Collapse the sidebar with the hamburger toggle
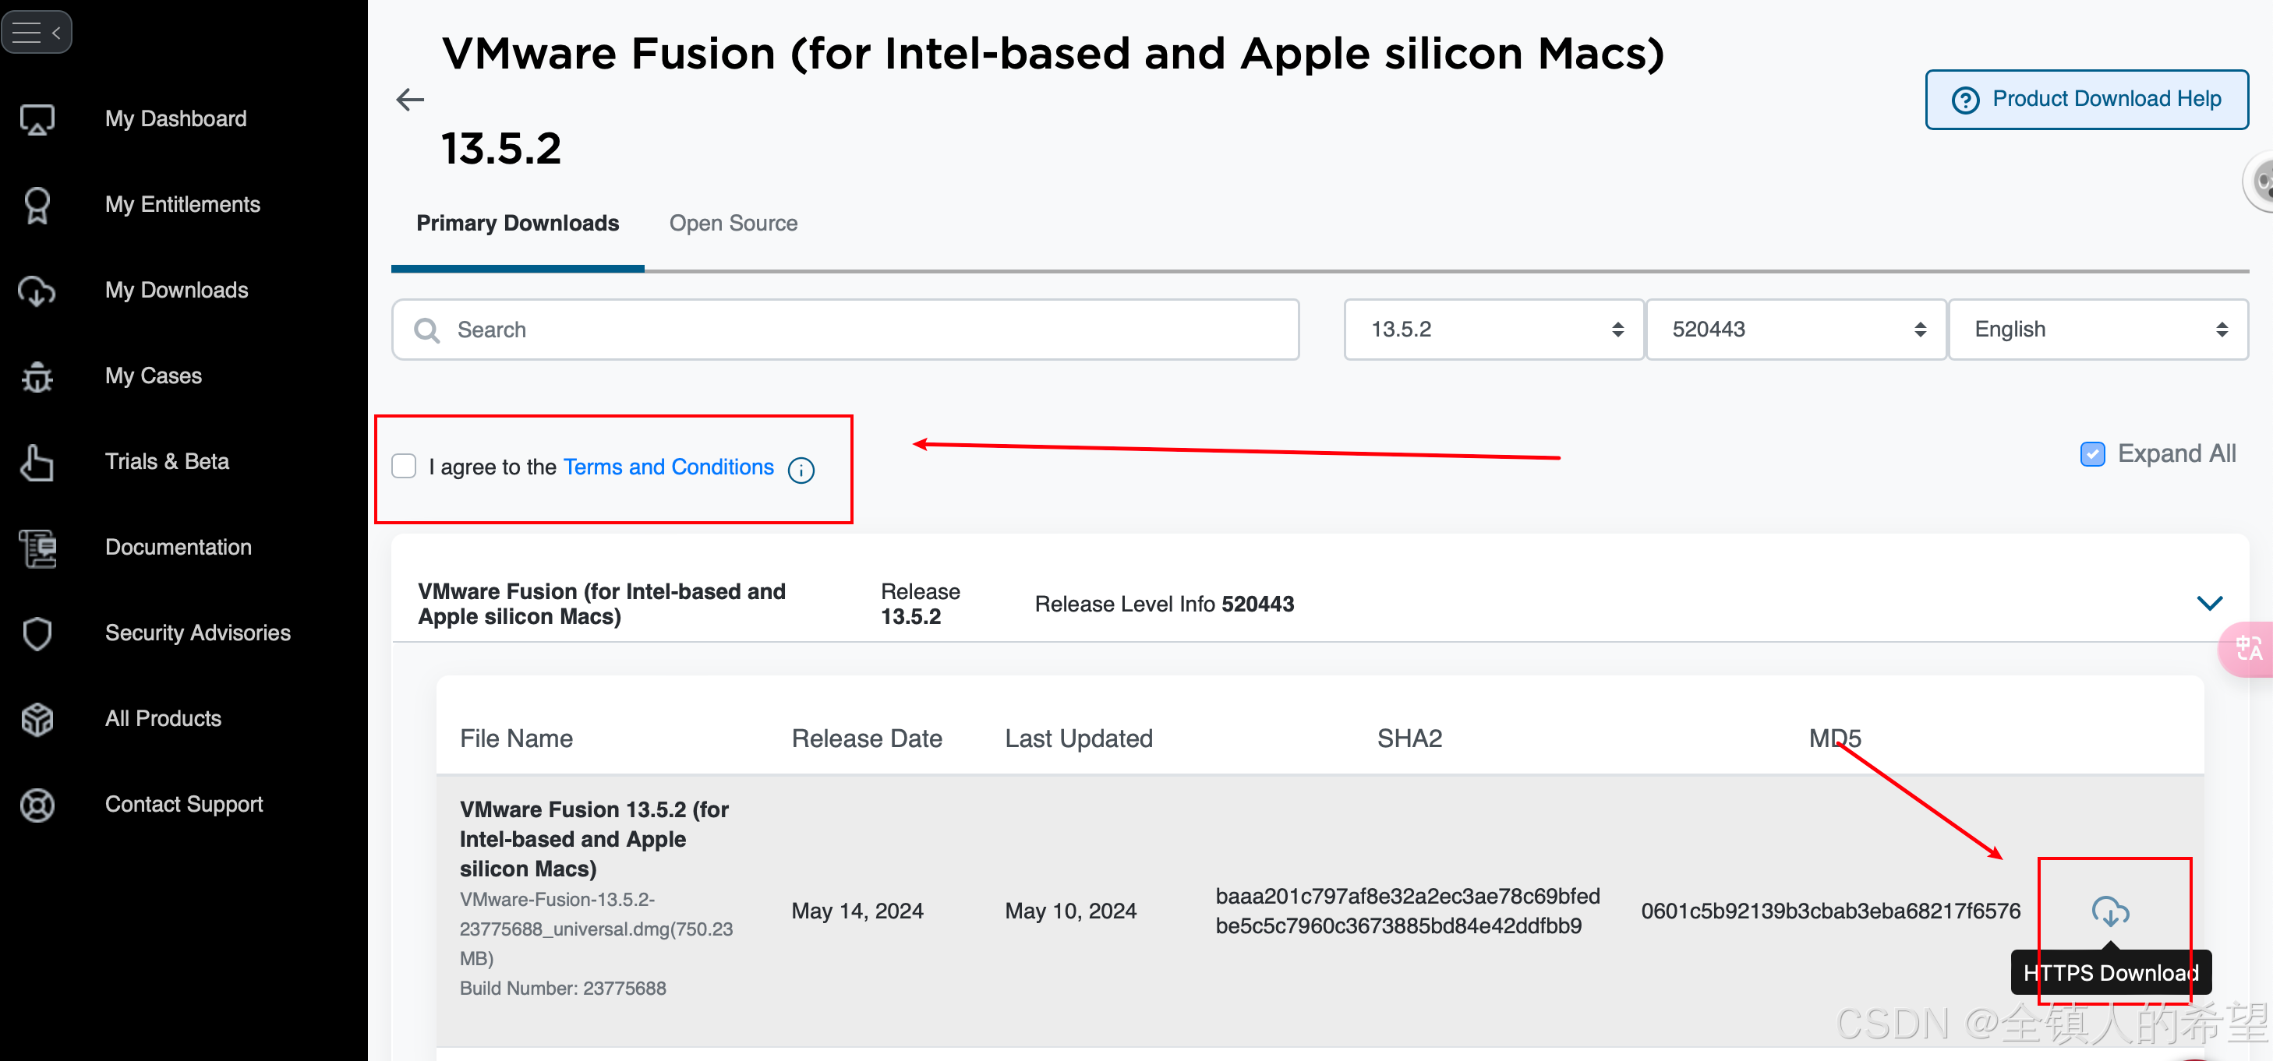 pos(36,33)
